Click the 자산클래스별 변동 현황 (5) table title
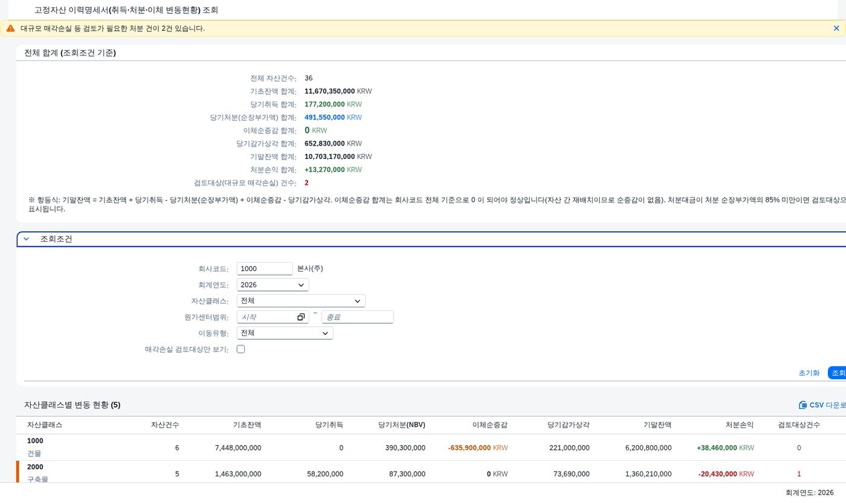The image size is (846, 503). (x=73, y=405)
